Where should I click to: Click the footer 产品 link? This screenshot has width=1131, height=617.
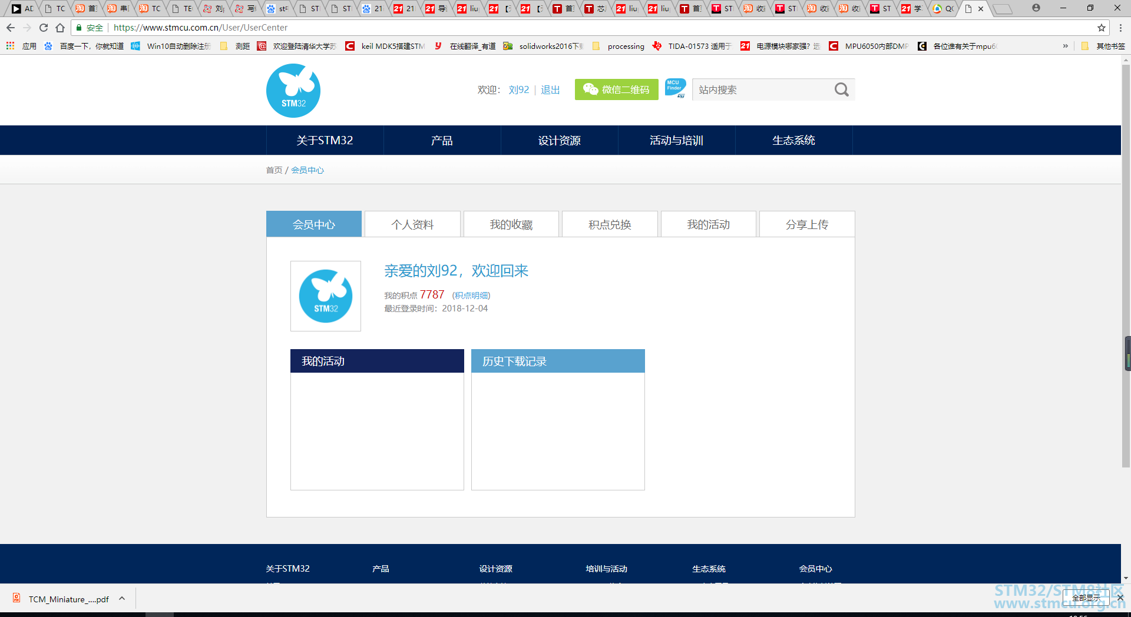point(381,569)
